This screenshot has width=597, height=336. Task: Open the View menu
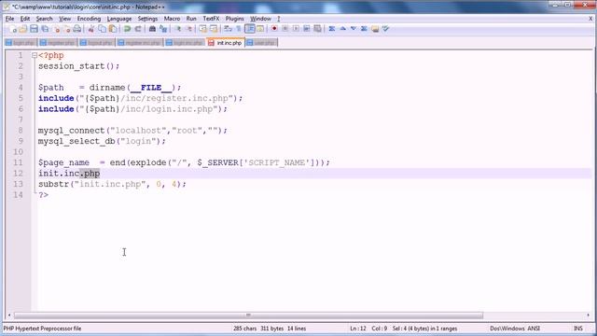[x=64, y=19]
